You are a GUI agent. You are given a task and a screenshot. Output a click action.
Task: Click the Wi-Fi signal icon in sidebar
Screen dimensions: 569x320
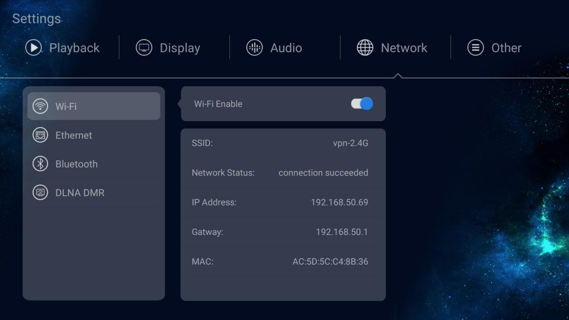click(x=40, y=106)
